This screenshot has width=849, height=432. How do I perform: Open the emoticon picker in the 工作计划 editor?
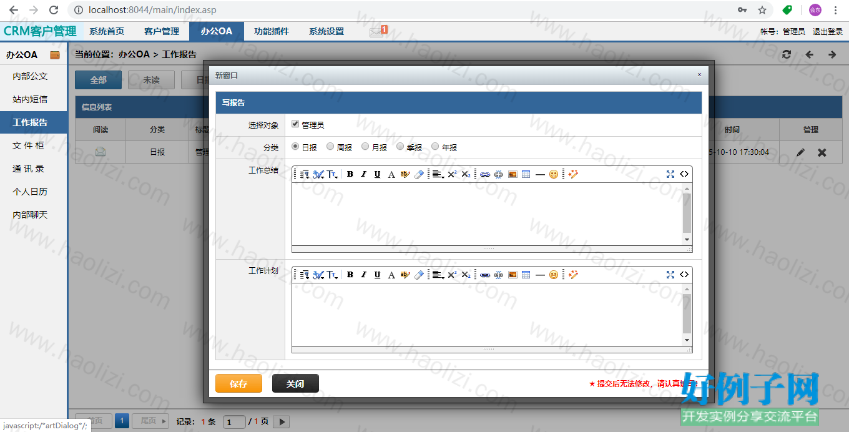point(554,275)
